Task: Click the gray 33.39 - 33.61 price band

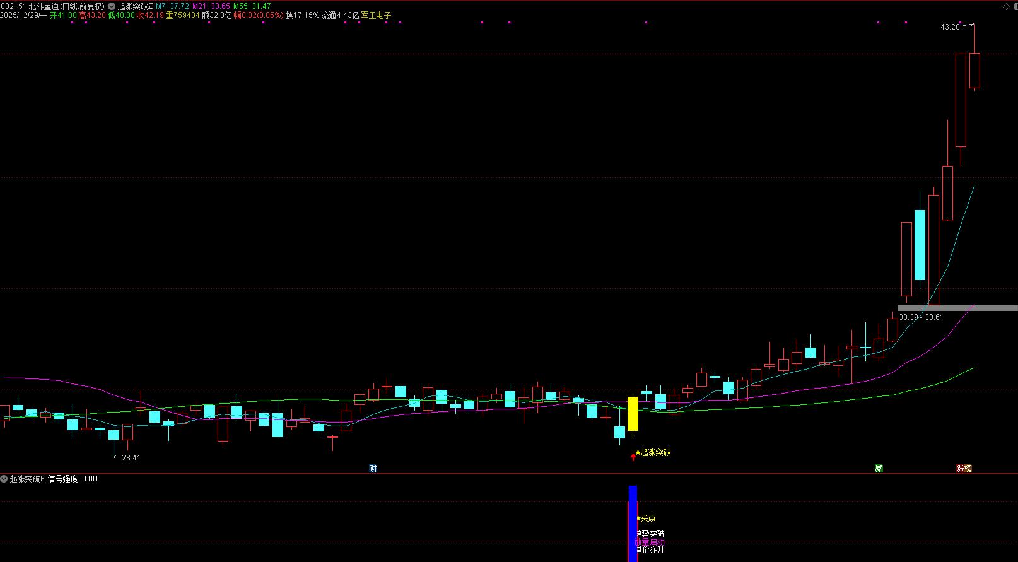Action: (x=958, y=308)
